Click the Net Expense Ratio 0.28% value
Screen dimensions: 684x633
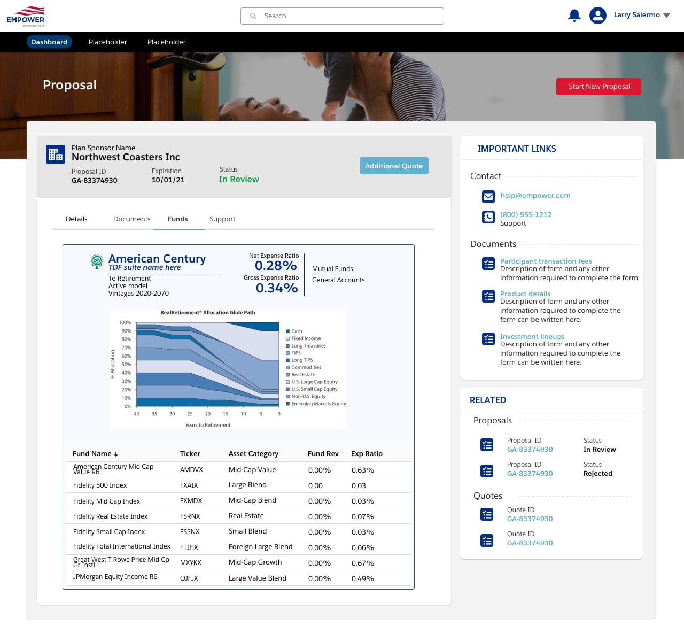[x=276, y=266]
